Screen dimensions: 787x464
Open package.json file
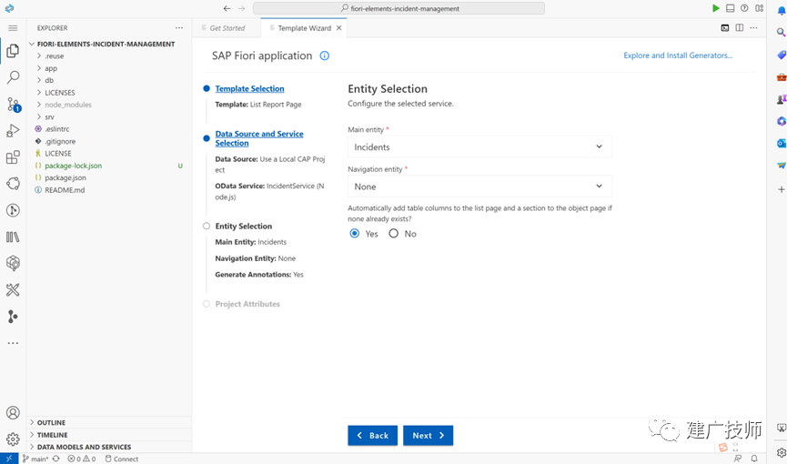click(x=65, y=177)
